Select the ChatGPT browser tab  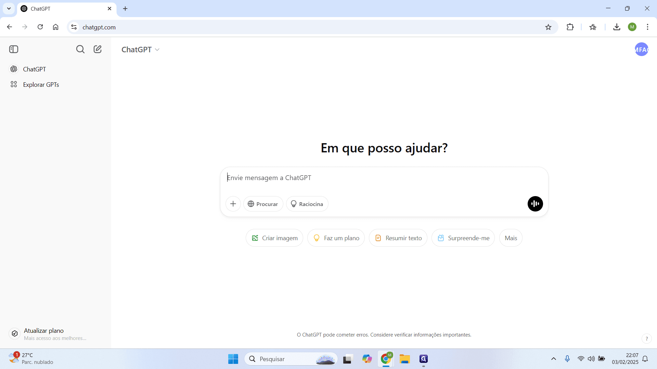tap(67, 9)
